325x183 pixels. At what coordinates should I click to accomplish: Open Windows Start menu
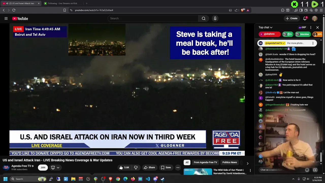(x=5, y=179)
